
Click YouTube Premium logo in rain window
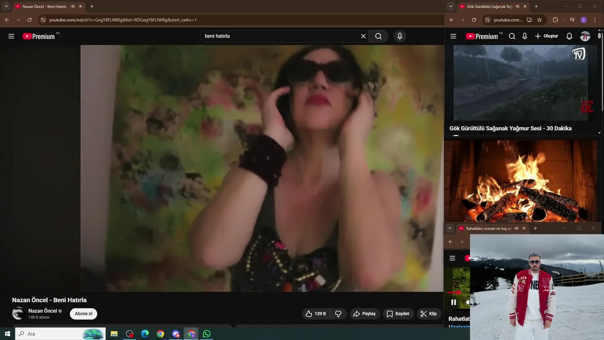coord(482,36)
